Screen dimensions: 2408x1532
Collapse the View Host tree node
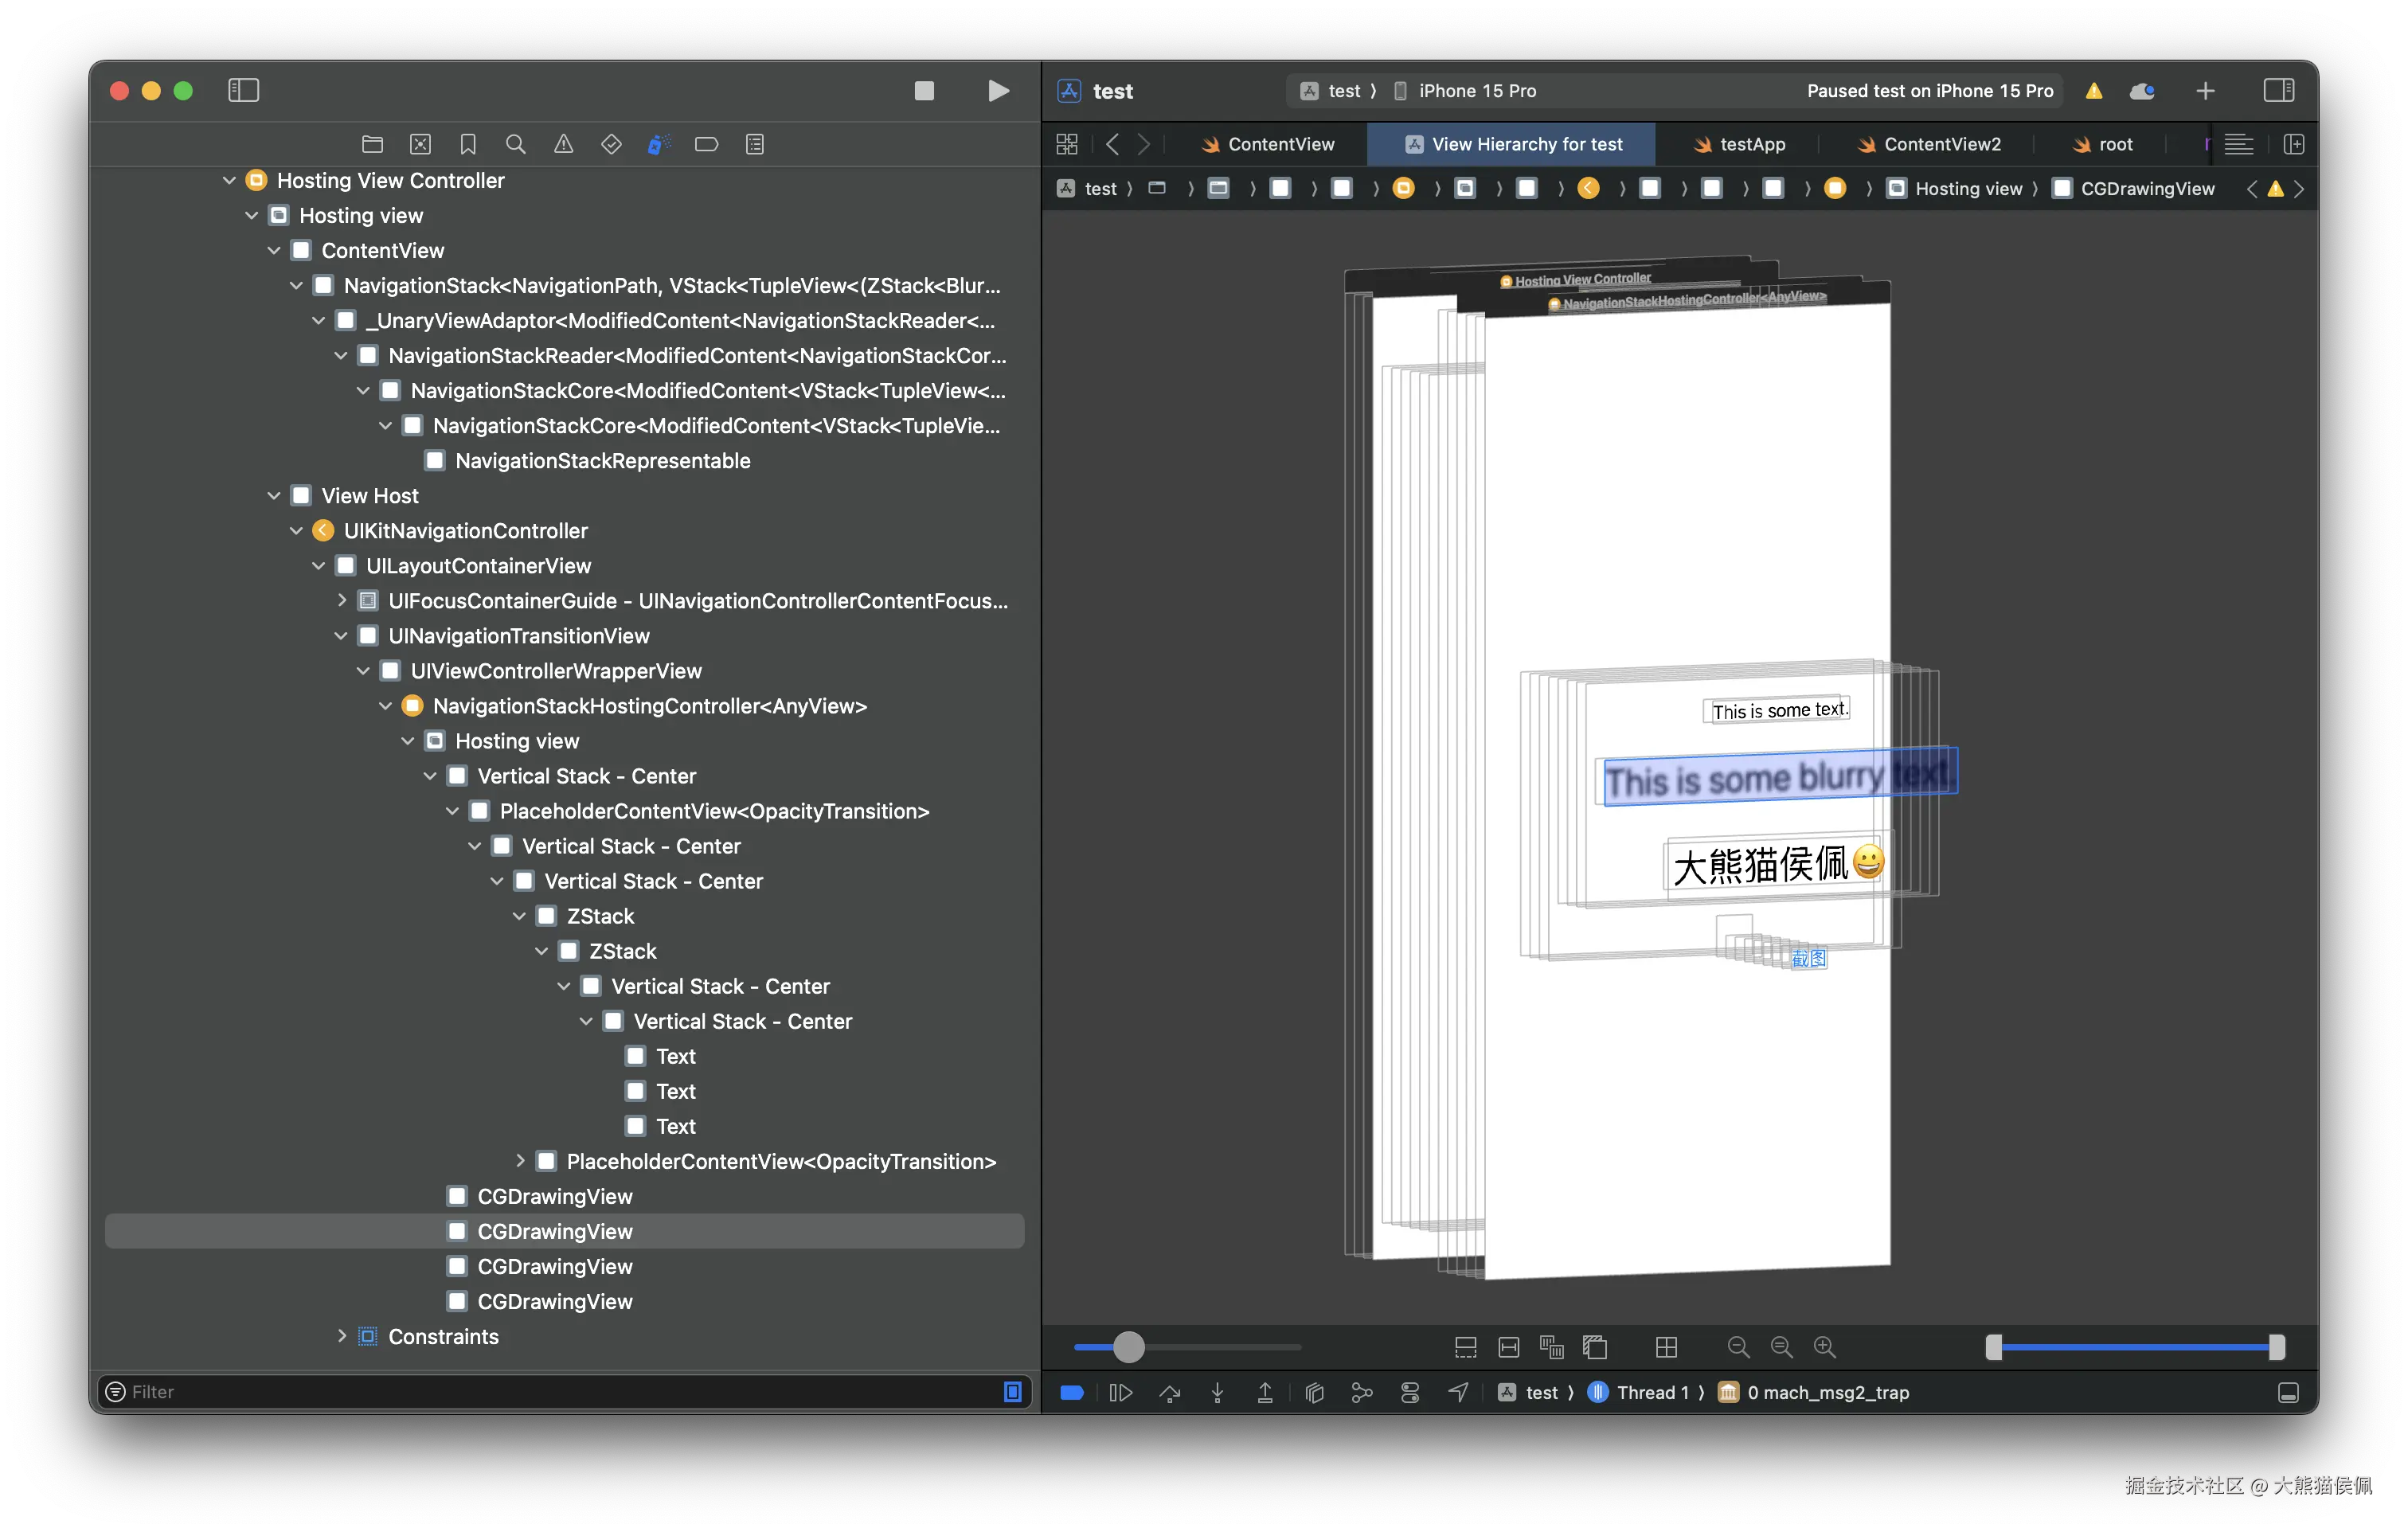274,496
